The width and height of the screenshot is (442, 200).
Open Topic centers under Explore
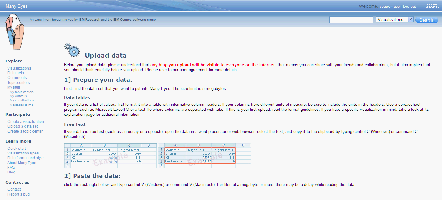(x=19, y=83)
